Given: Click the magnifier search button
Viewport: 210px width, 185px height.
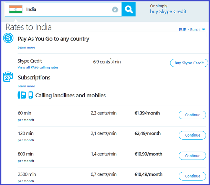Looking at the screenshot, I should coord(128,9).
